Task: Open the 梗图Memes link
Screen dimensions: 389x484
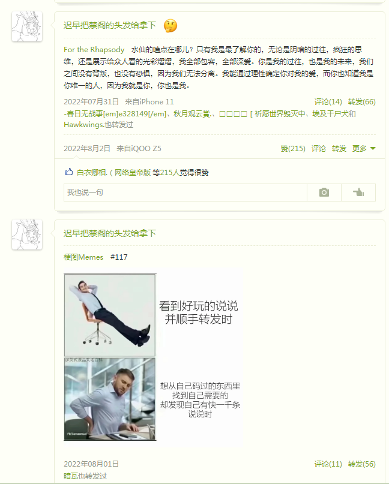Action: (x=83, y=257)
